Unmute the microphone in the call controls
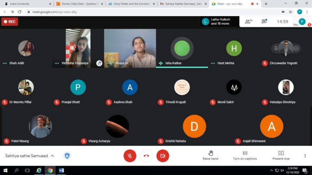This screenshot has height=175, width=312. (130, 156)
